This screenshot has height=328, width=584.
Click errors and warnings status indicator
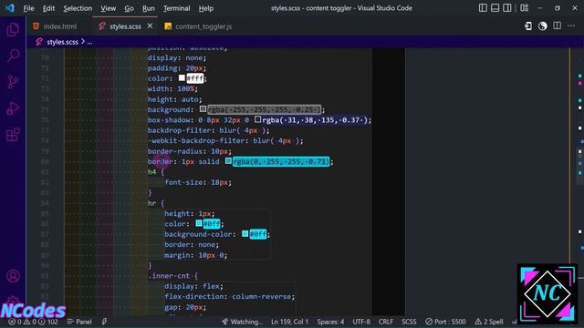(34, 322)
